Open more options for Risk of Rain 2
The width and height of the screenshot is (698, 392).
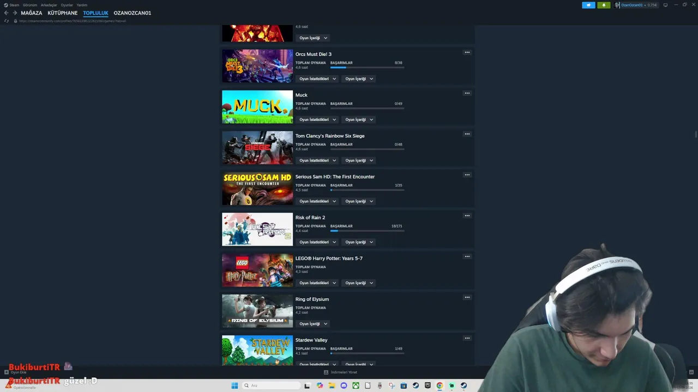467,216
